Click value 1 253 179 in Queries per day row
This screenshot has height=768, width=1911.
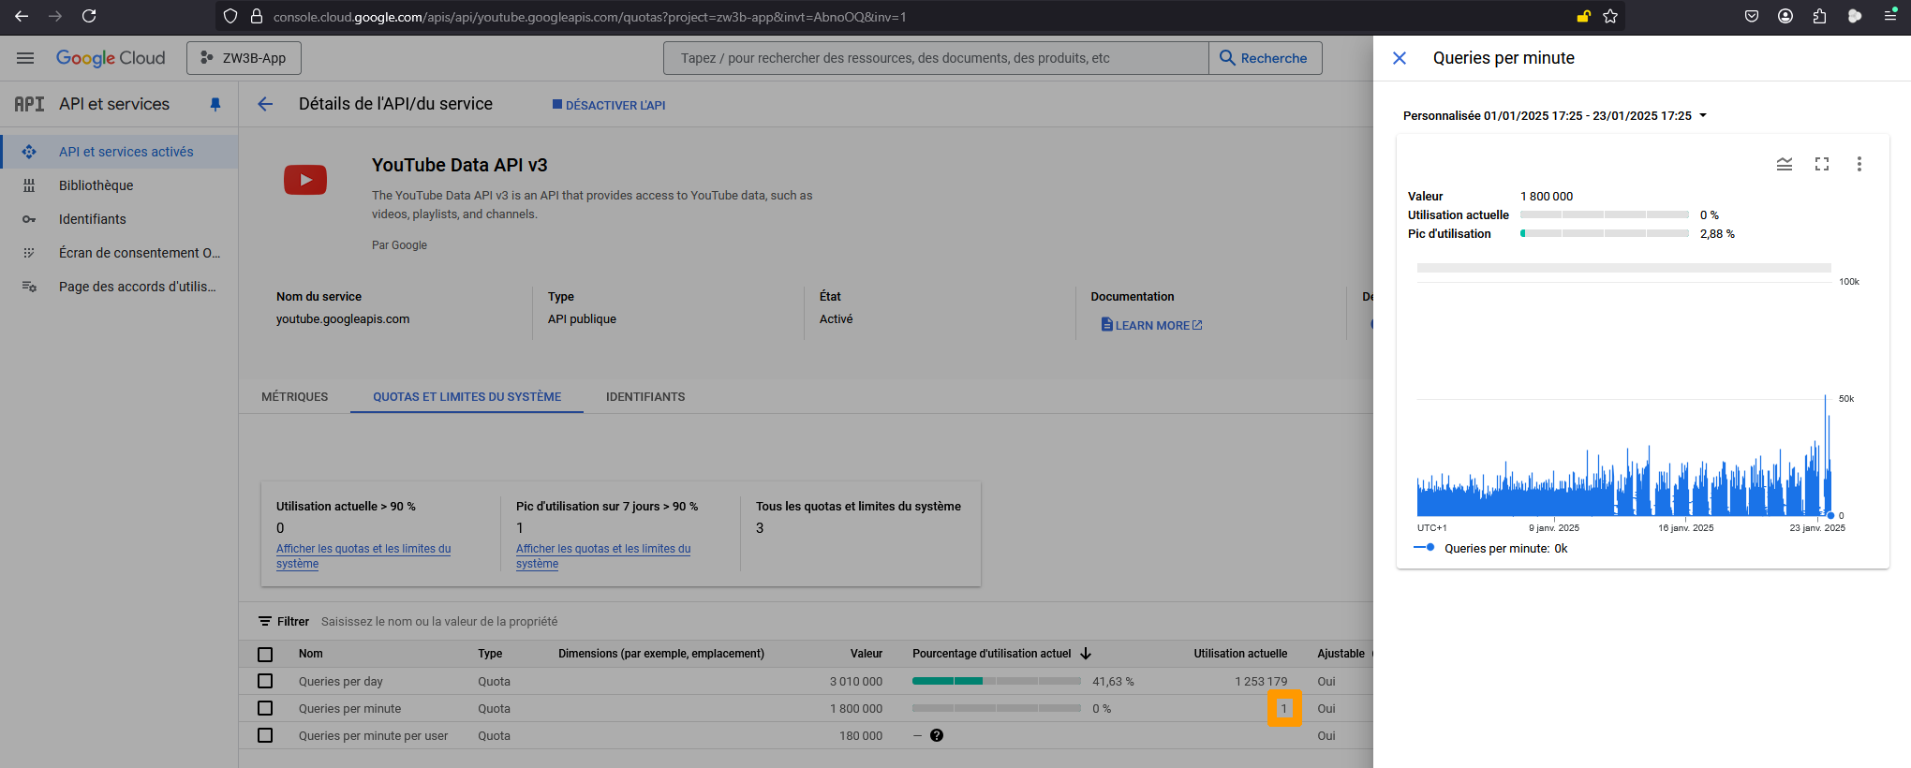(x=1261, y=681)
